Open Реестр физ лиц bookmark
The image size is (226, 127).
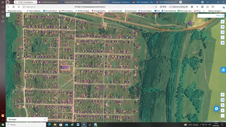(185, 11)
